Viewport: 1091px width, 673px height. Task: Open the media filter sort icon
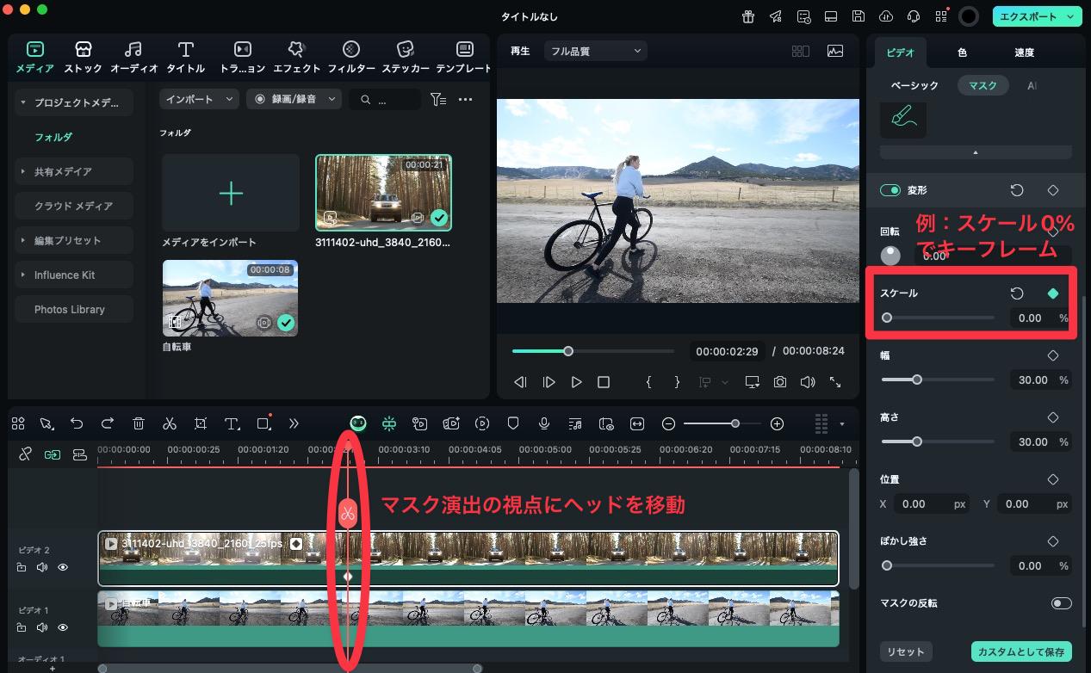click(x=438, y=100)
